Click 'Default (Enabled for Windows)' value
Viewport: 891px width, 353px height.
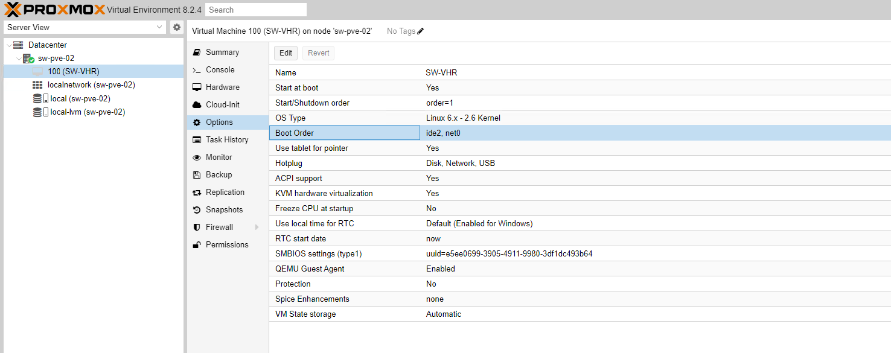coord(479,223)
